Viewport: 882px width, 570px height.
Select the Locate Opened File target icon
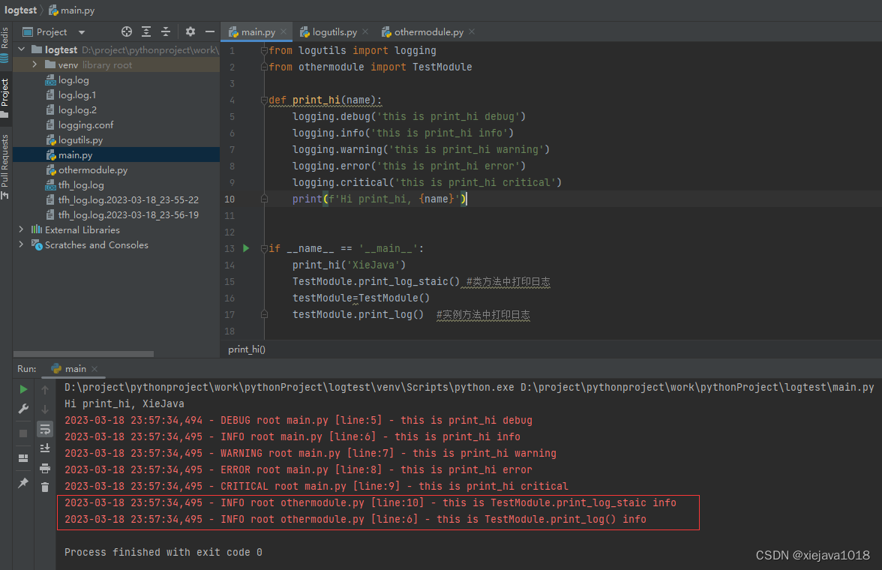[x=127, y=31]
